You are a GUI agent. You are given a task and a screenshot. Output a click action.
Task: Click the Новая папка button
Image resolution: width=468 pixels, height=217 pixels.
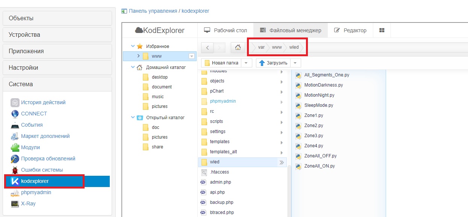click(x=221, y=63)
